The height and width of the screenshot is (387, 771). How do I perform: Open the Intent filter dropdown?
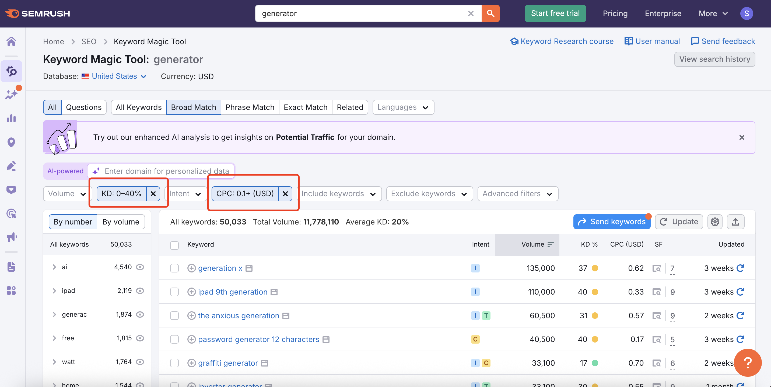pyautogui.click(x=185, y=194)
